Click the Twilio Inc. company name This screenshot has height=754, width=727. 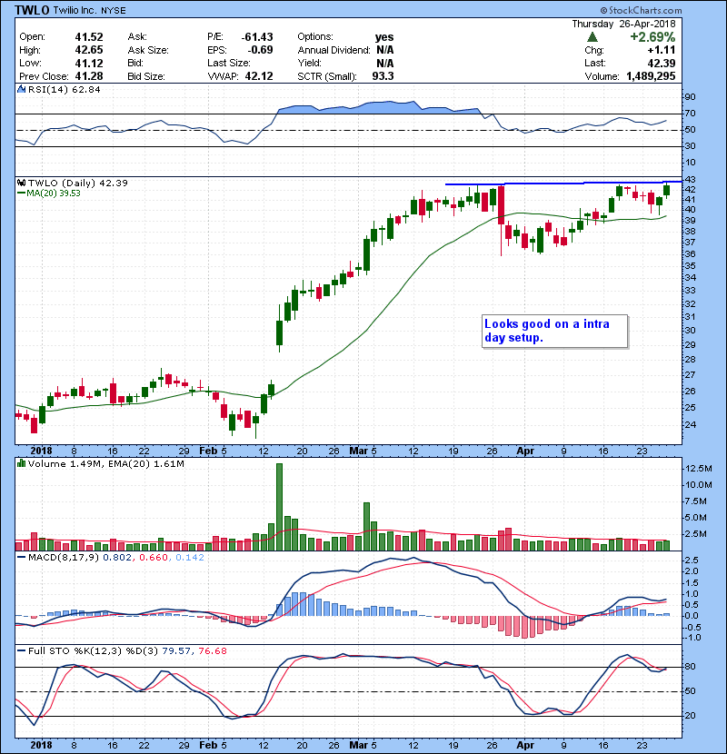tap(75, 10)
